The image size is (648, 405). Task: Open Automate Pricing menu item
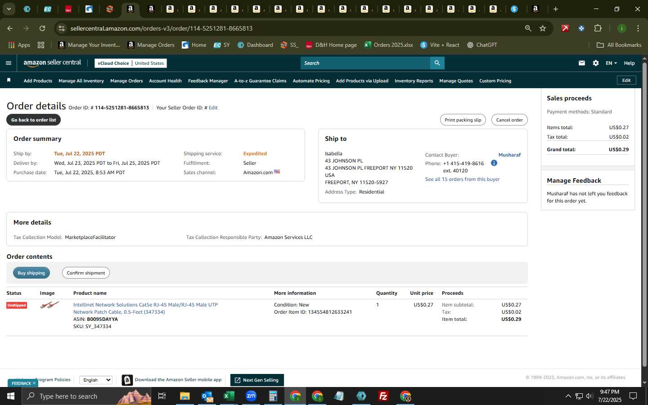click(311, 81)
